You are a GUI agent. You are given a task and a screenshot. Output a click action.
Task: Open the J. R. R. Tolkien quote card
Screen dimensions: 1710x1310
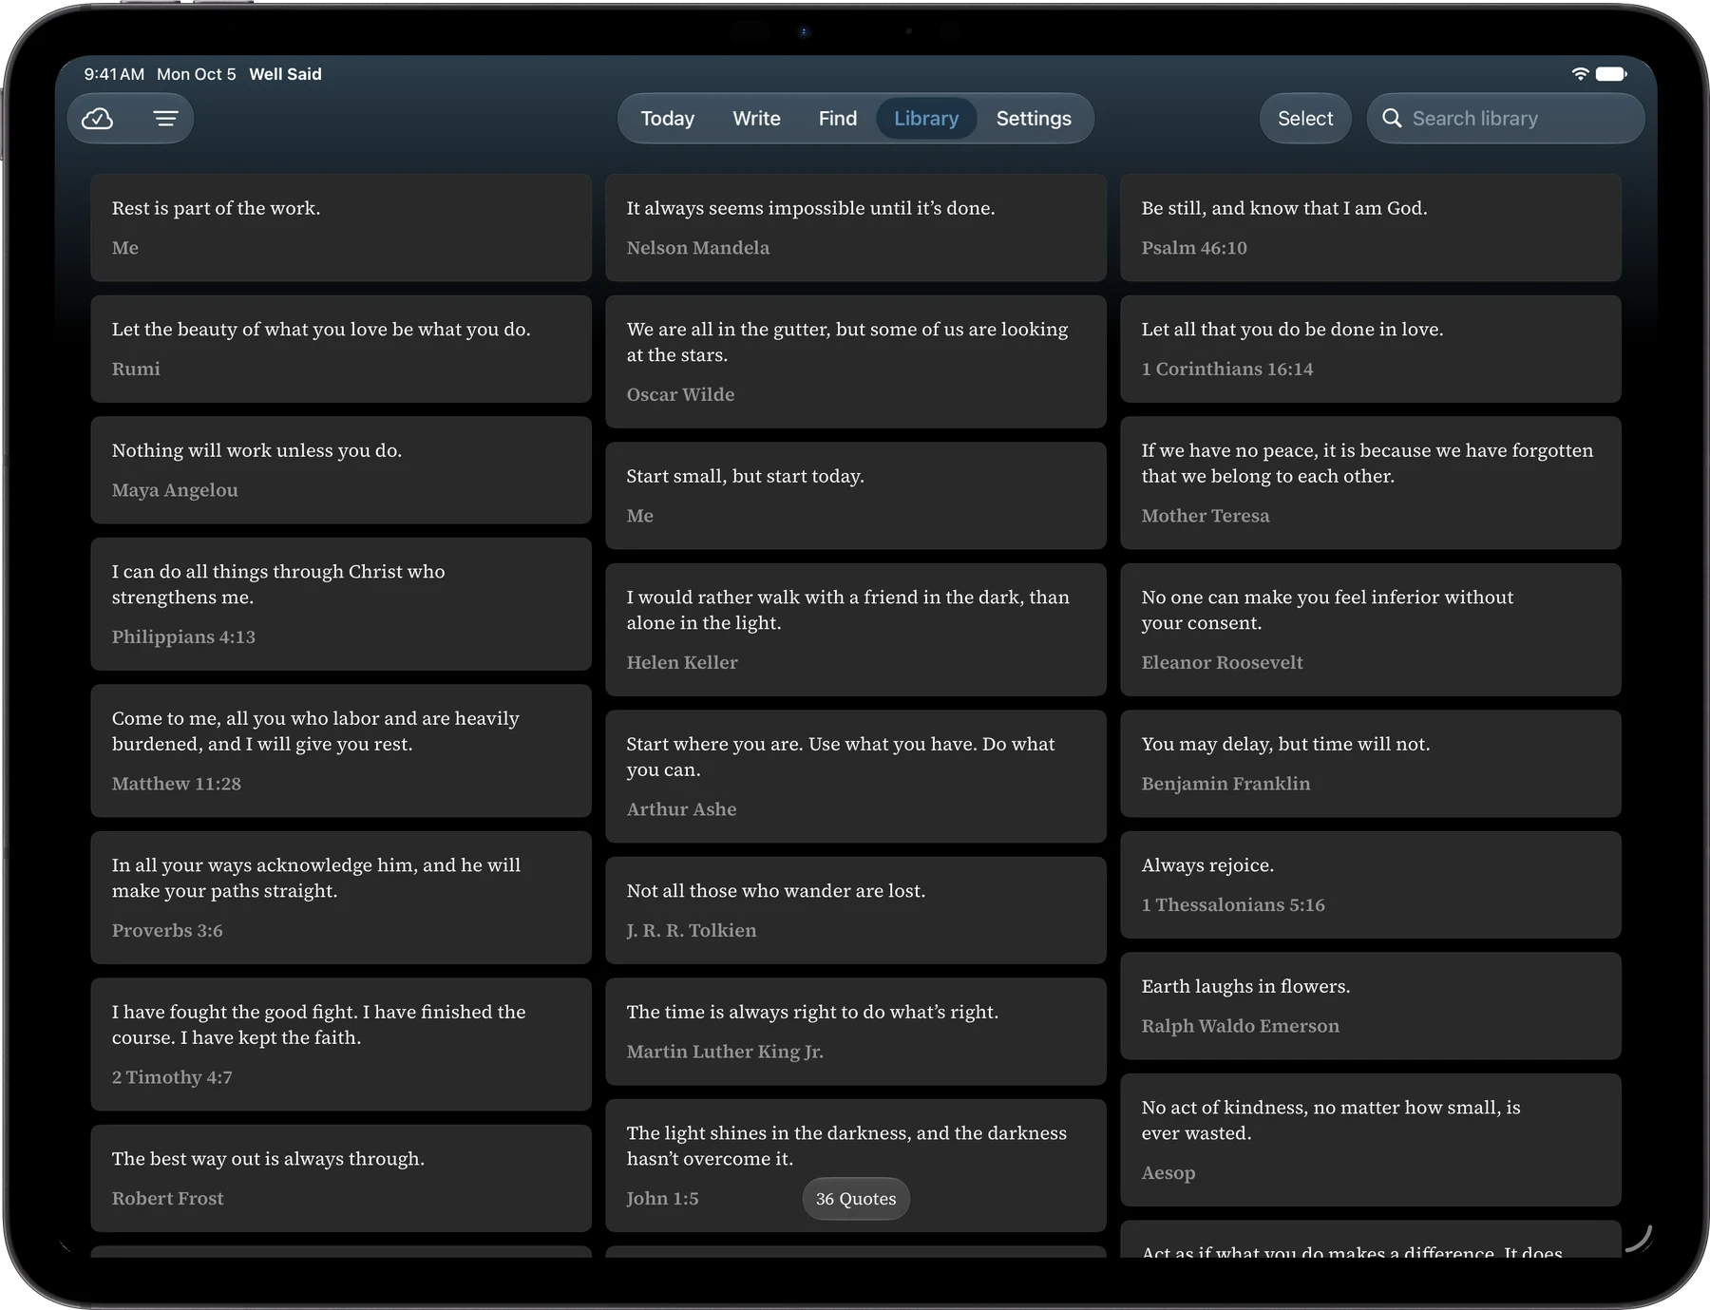pos(856,910)
